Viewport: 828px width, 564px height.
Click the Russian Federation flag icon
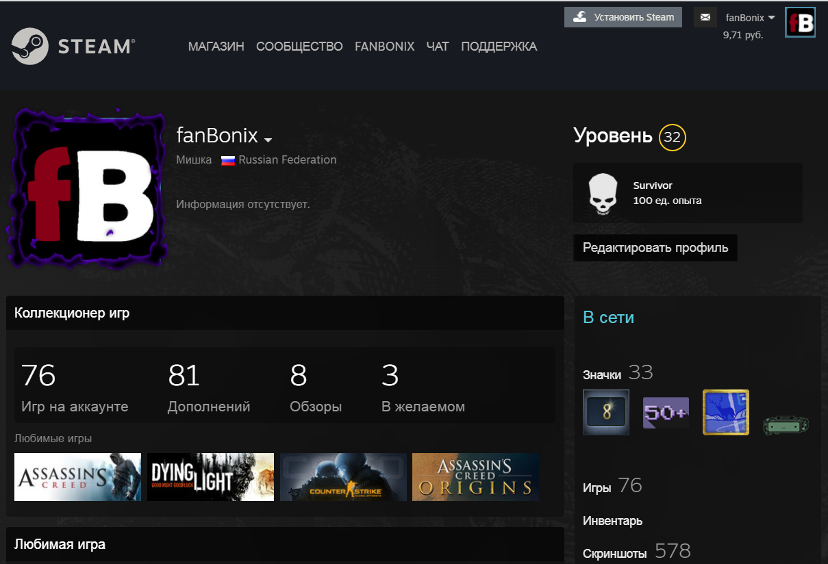tap(228, 160)
